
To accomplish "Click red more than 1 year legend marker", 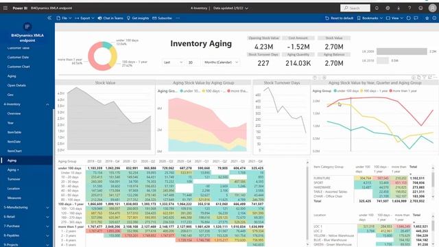I will (x=390, y=91).
